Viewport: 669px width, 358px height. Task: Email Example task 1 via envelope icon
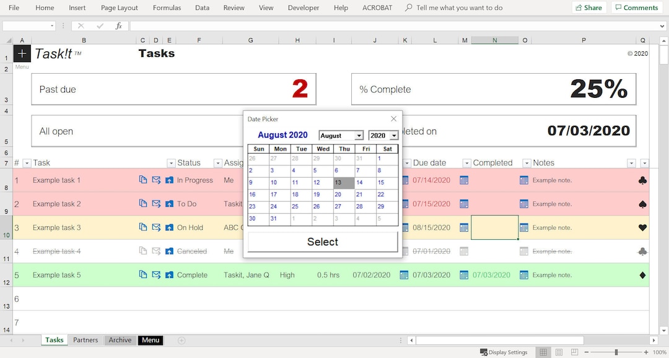click(x=156, y=180)
